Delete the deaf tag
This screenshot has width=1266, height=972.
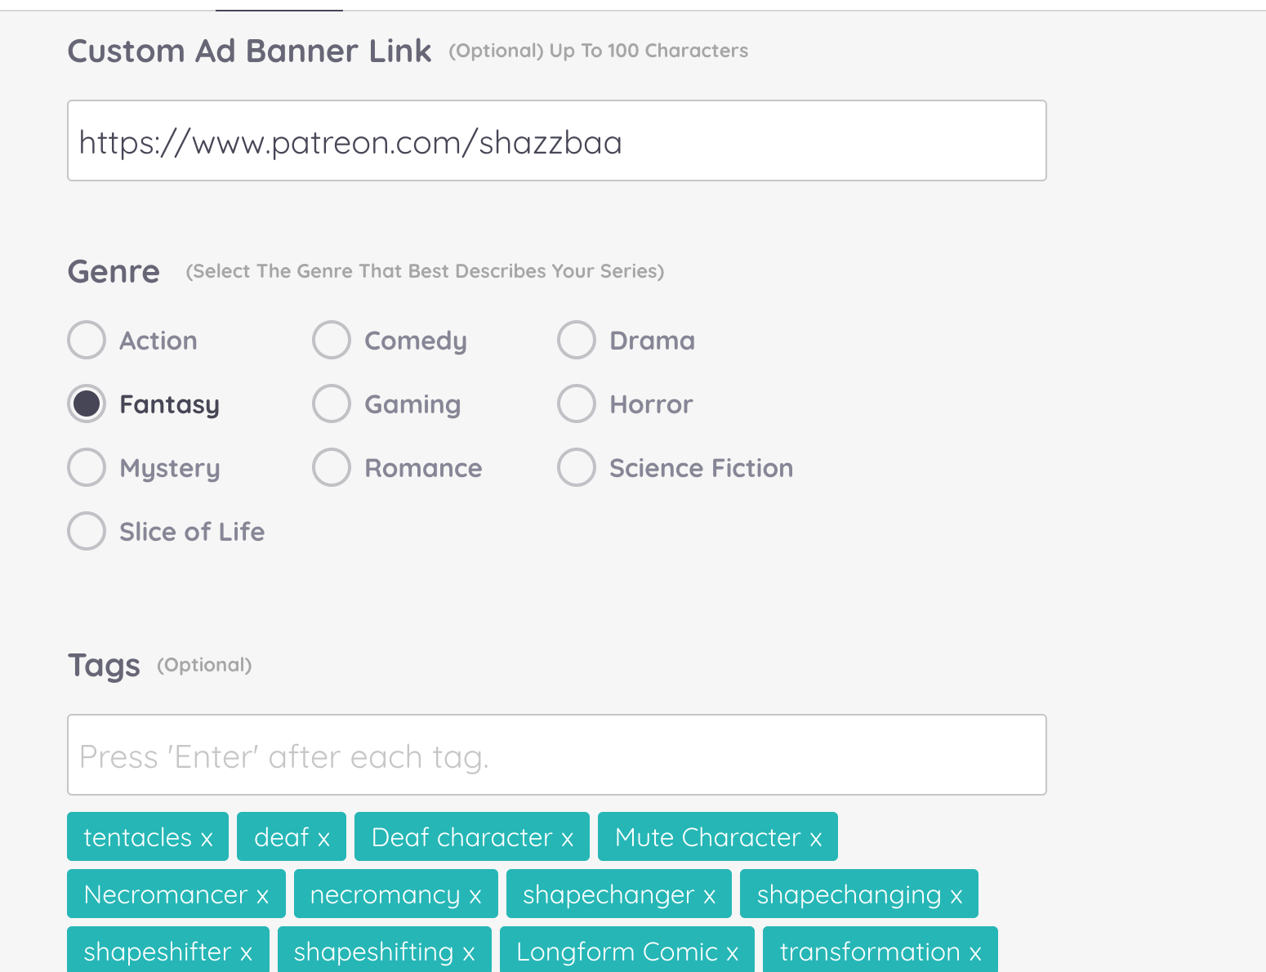323,839
